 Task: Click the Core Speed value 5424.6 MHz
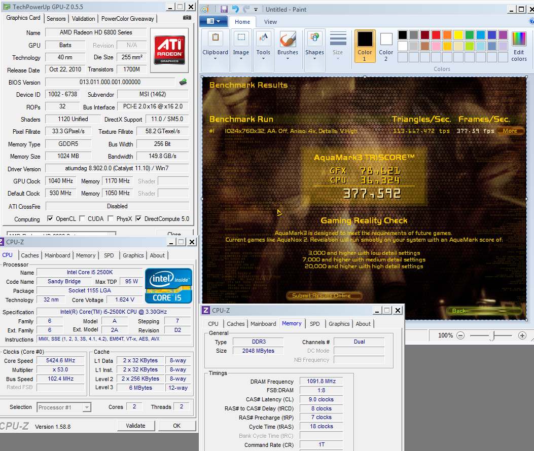coord(61,360)
